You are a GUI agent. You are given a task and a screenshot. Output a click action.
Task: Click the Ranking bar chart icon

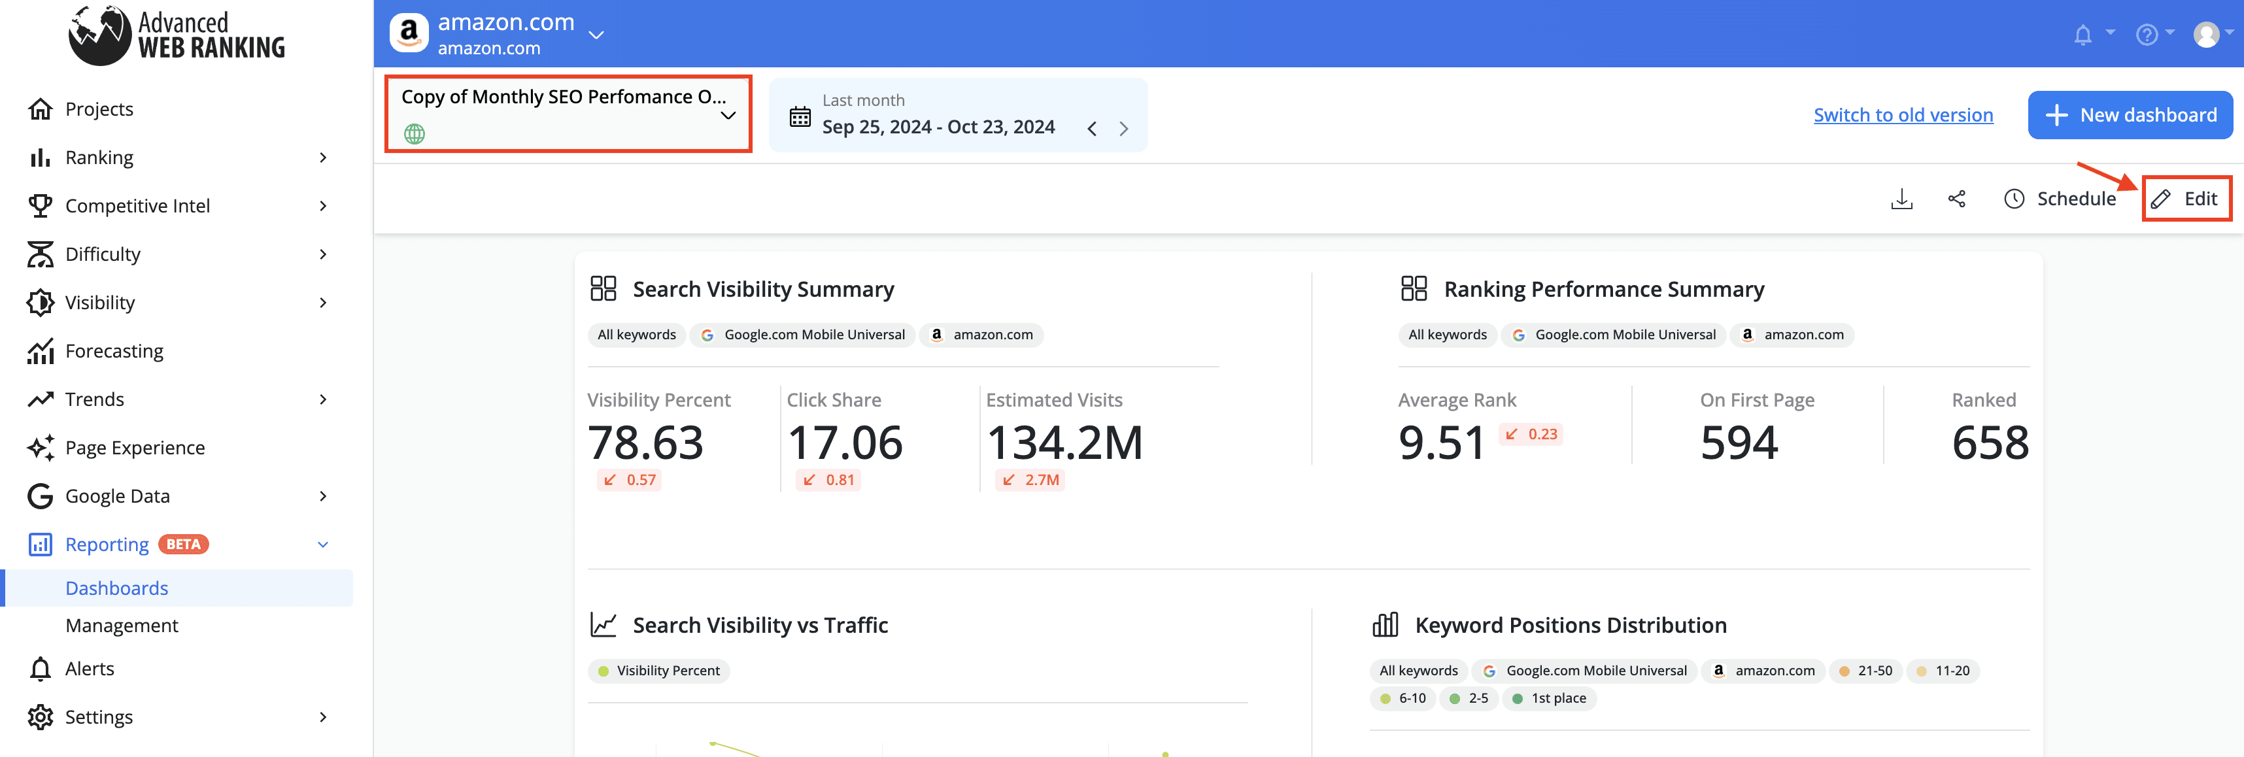pos(40,158)
